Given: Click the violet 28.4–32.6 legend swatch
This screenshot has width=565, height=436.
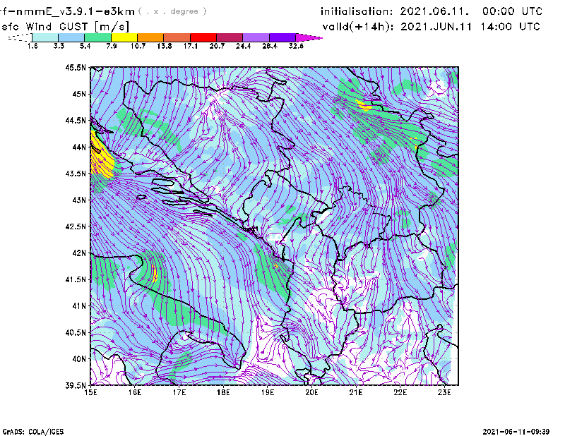Looking at the screenshot, I should (282, 37).
